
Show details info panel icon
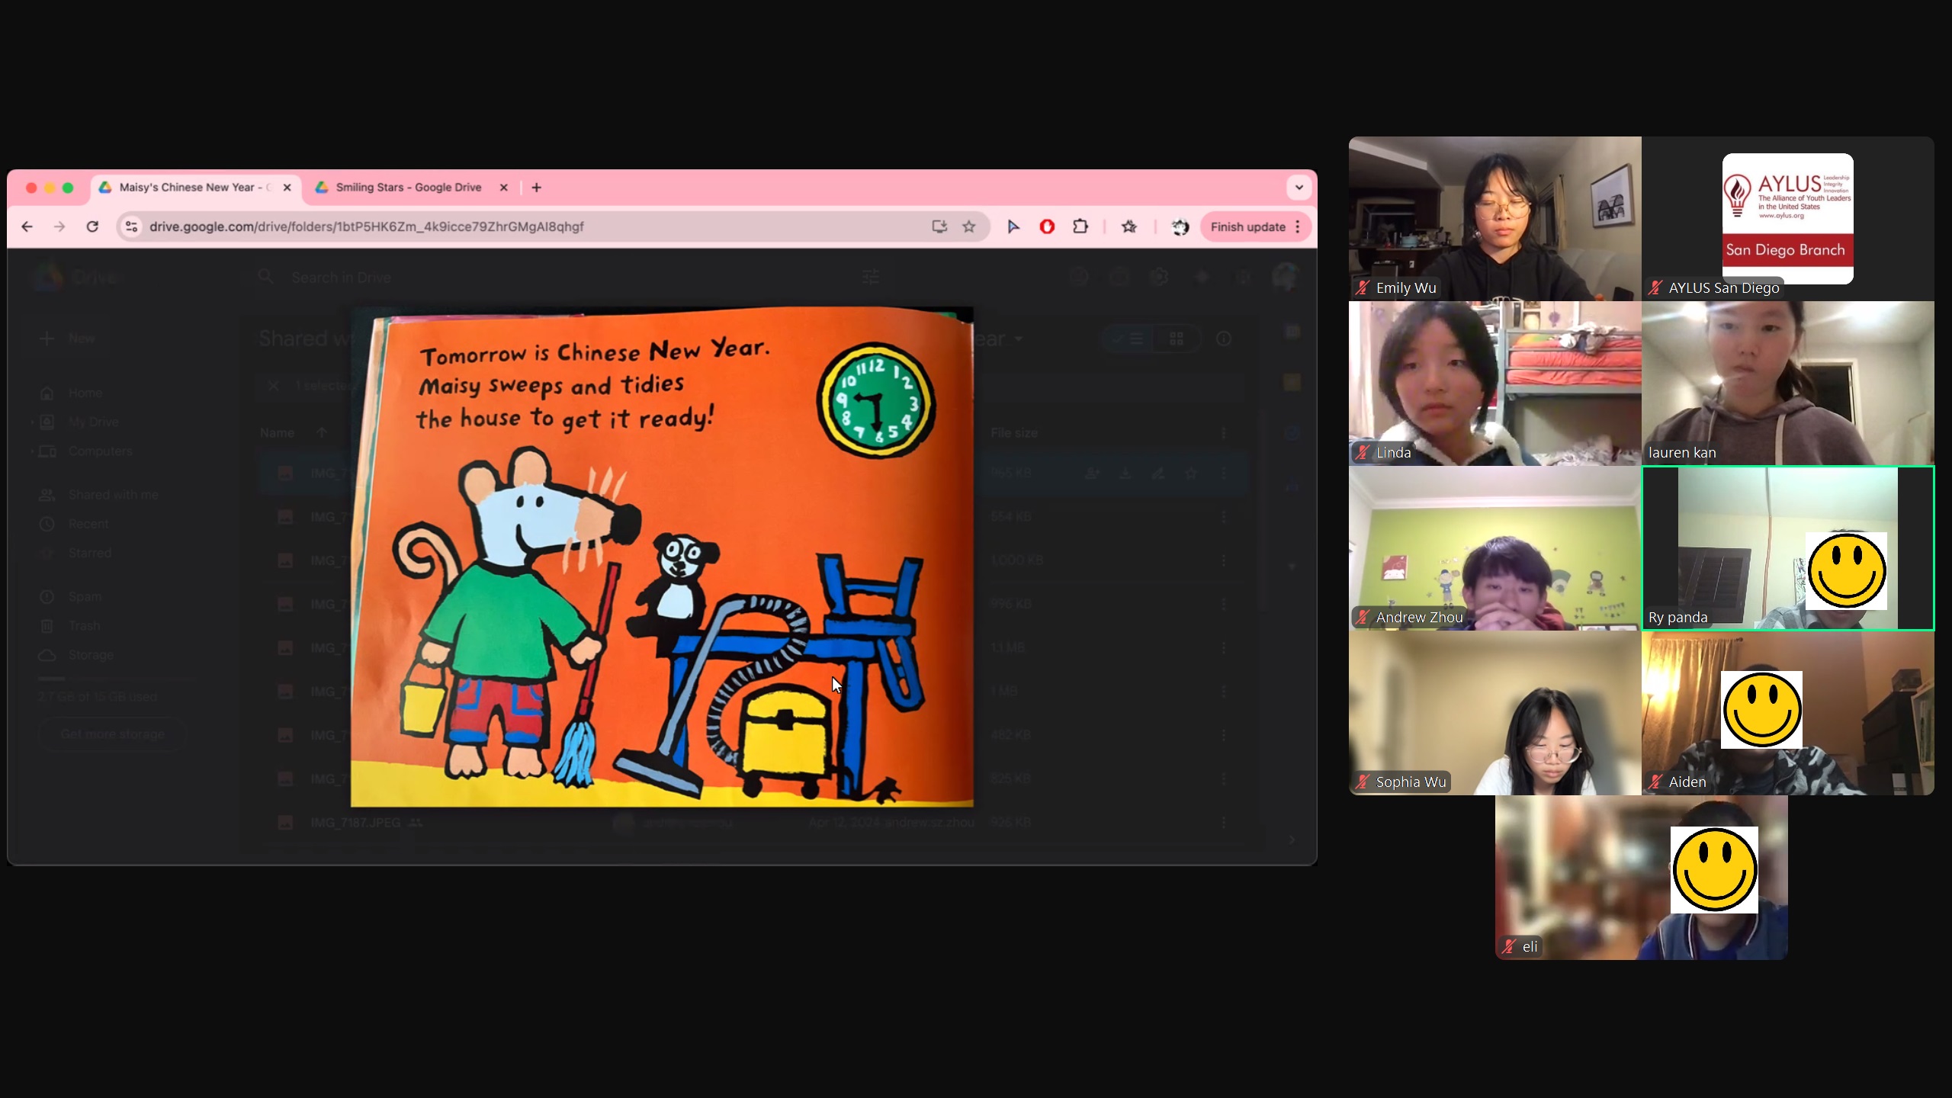pyautogui.click(x=1224, y=339)
